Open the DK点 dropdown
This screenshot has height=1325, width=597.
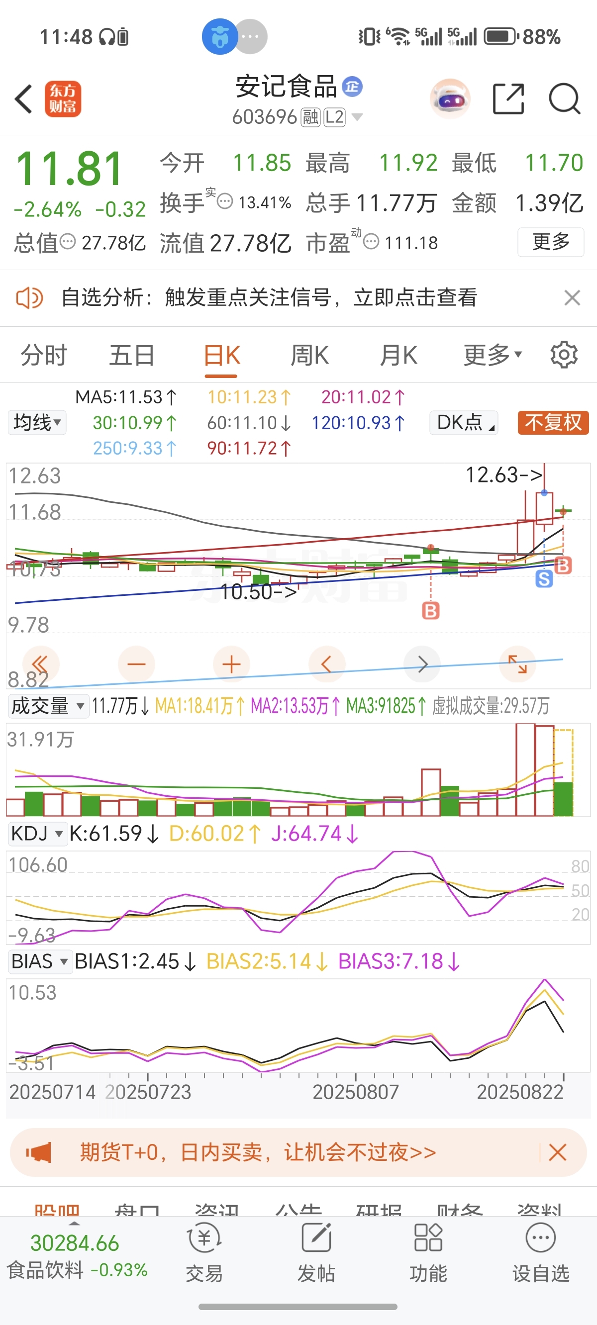coord(464,423)
